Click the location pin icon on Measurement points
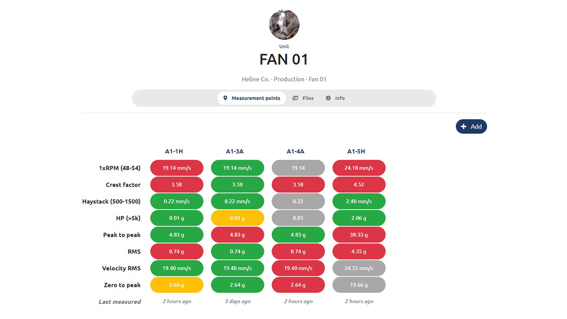 click(225, 98)
